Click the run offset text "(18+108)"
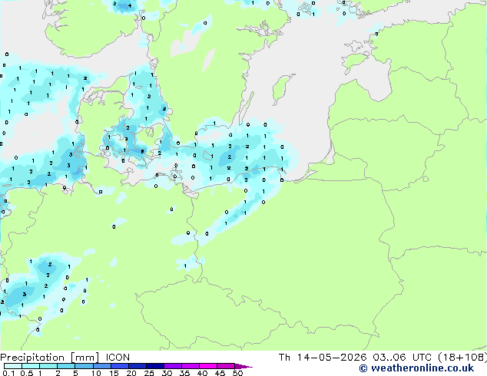Viewport: 487px width, 376px height. click(462, 358)
